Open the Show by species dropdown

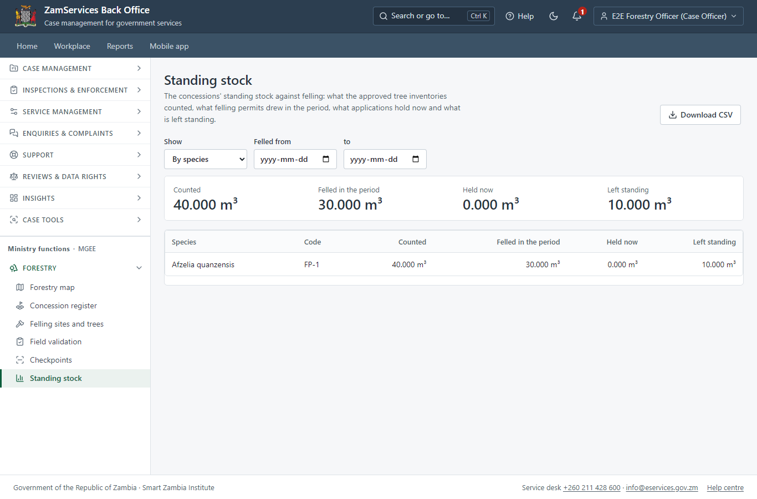(x=206, y=159)
